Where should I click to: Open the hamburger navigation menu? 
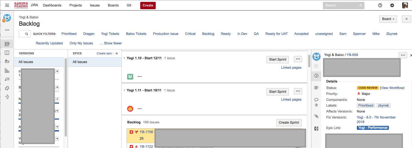(7, 5)
